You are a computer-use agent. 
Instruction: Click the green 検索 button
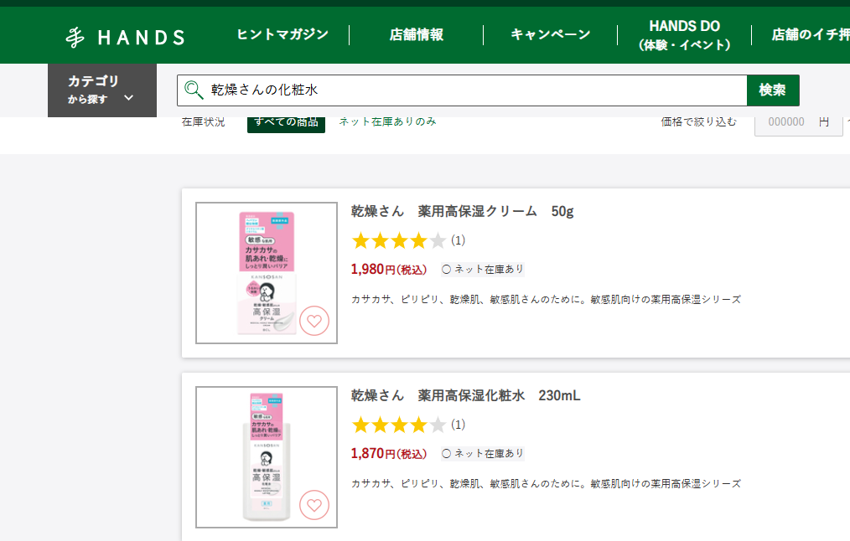click(773, 90)
